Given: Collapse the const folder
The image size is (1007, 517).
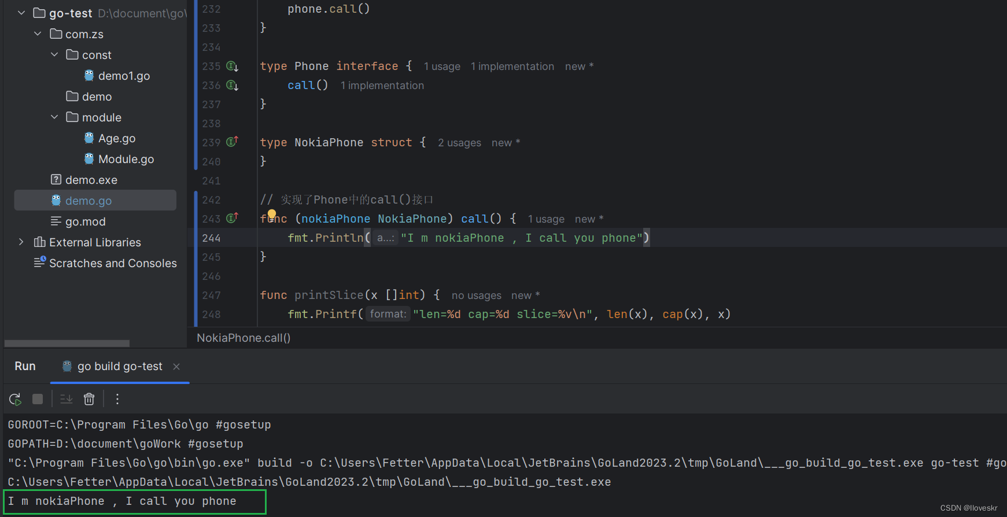Looking at the screenshot, I should pyautogui.click(x=54, y=54).
